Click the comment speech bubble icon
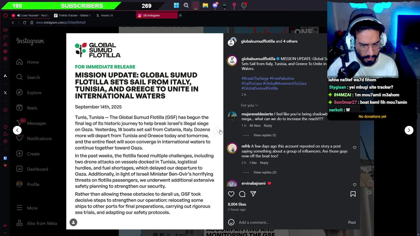 (242, 194)
